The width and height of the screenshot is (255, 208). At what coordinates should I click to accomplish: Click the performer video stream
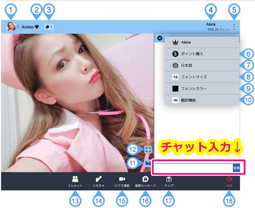coord(78,103)
